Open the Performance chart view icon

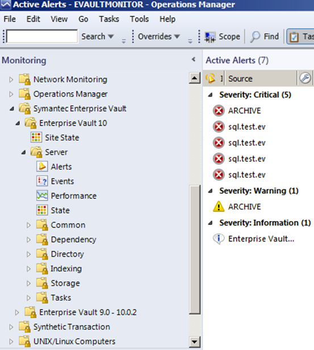[x=42, y=195]
